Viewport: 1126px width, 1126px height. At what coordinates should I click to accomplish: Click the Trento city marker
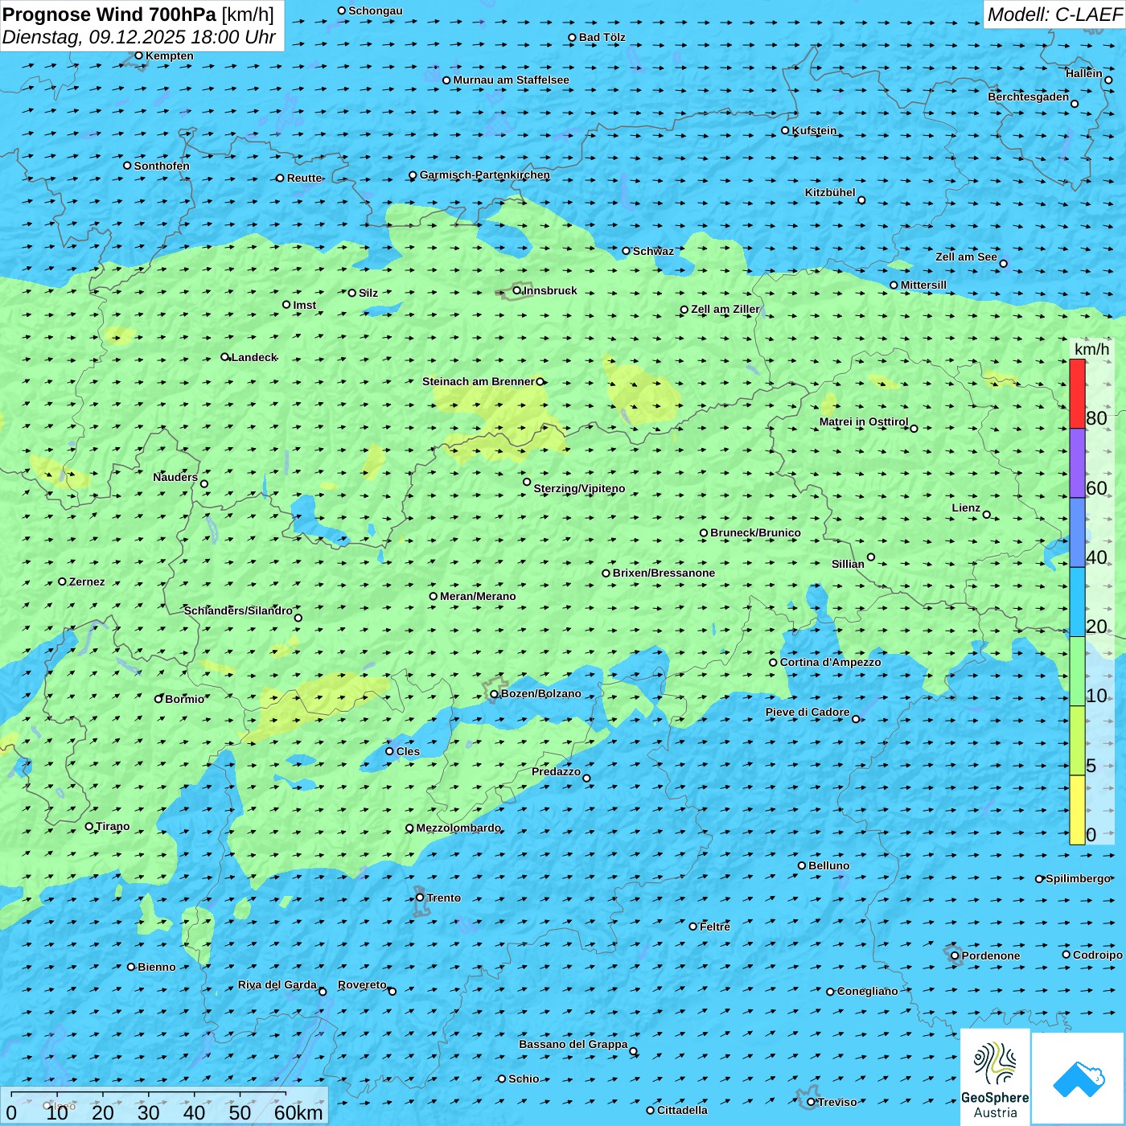[x=420, y=898]
